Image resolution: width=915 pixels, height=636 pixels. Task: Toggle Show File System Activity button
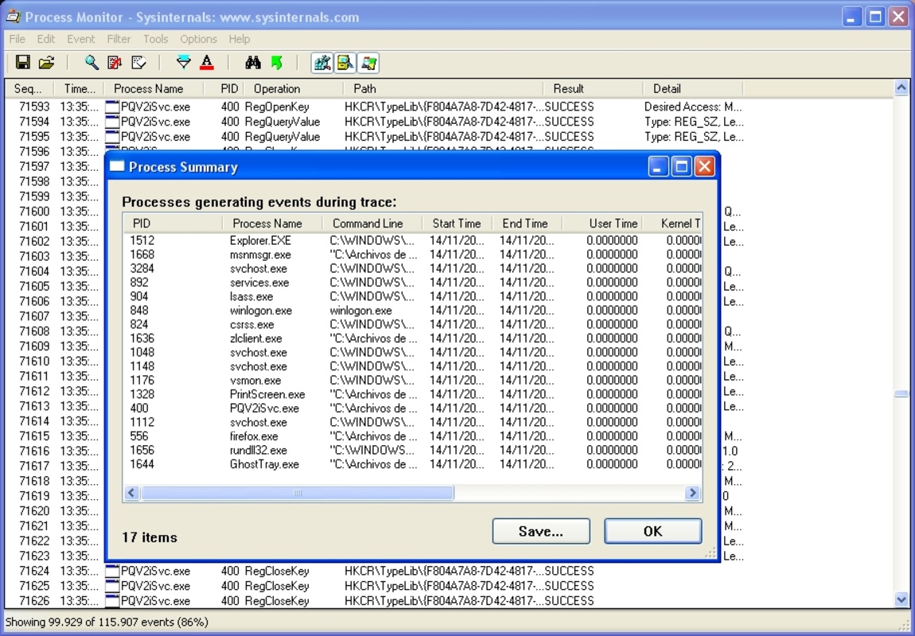point(345,63)
